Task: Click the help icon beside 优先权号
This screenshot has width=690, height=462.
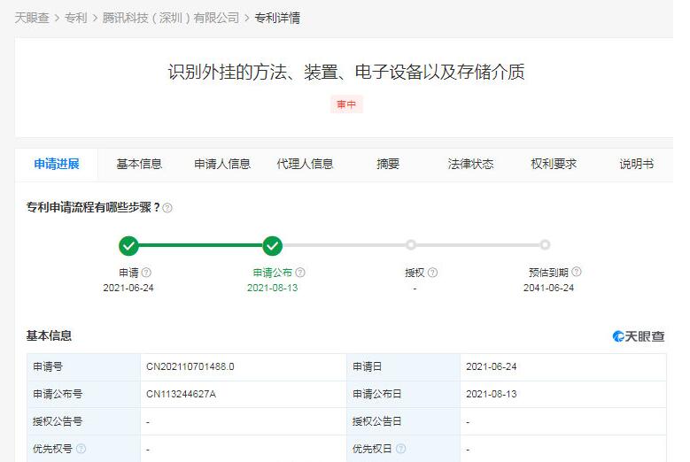Action: 81,449
